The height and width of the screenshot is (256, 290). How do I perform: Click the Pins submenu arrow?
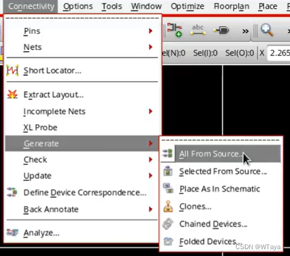(x=150, y=31)
